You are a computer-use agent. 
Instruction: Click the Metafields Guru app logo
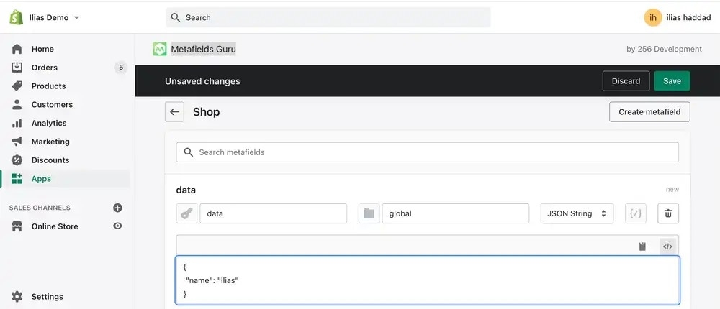click(x=160, y=49)
